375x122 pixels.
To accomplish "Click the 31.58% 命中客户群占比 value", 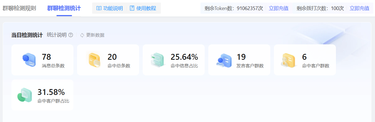I will 51,92.
